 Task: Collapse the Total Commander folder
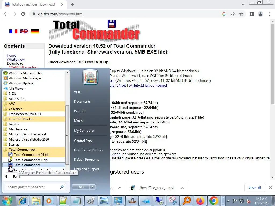pyautogui.click(x=34, y=150)
